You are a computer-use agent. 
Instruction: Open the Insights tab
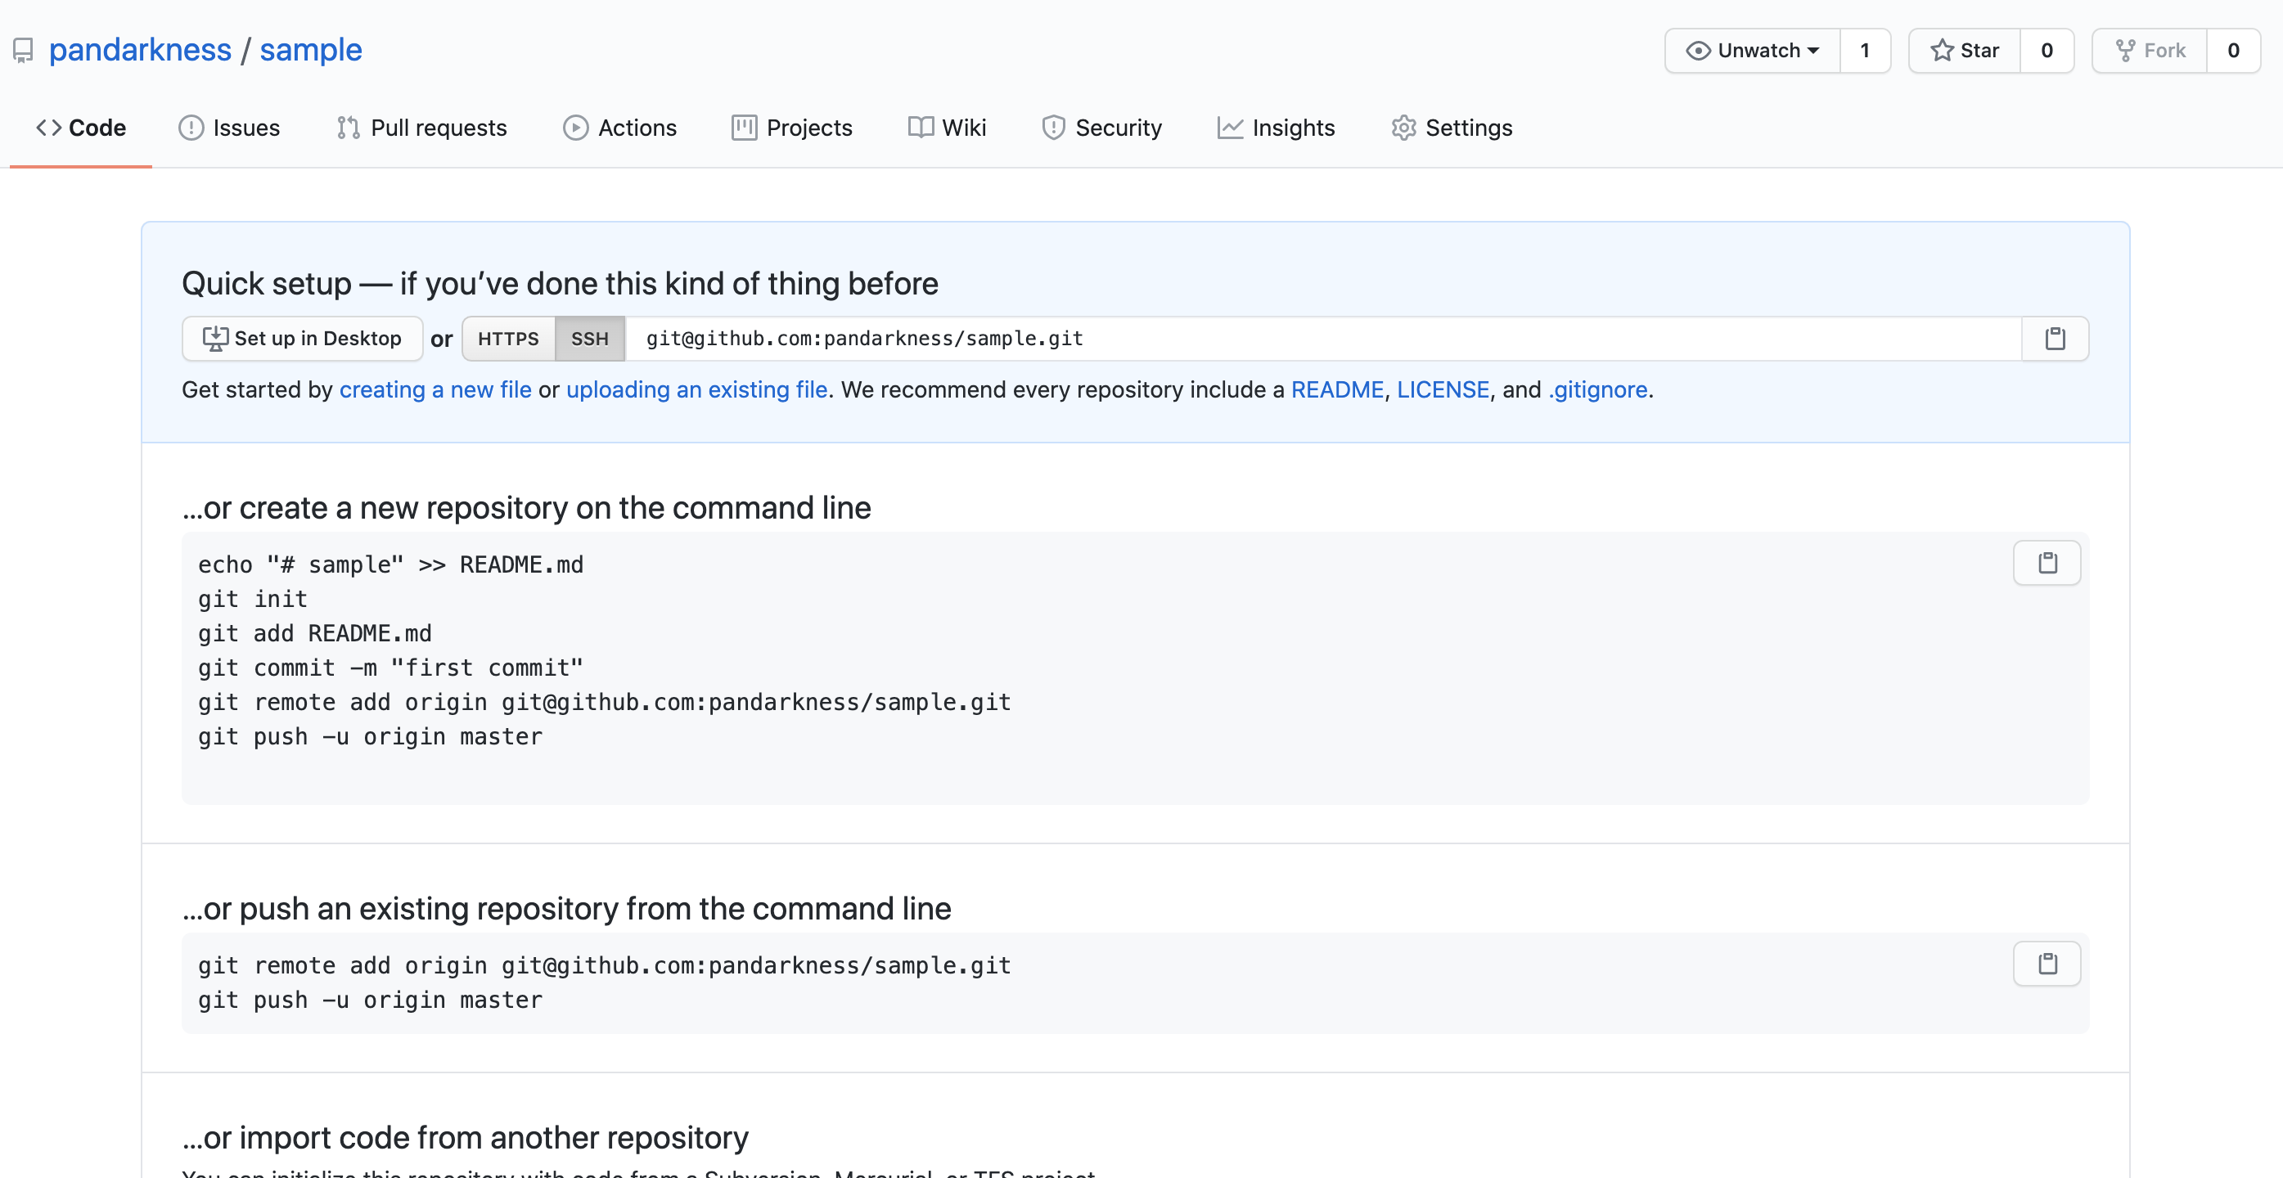[1277, 128]
